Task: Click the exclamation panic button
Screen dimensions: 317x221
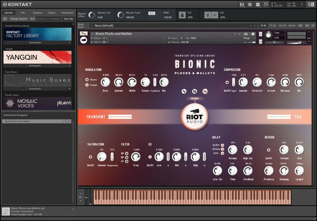Action: [x=302, y=4]
